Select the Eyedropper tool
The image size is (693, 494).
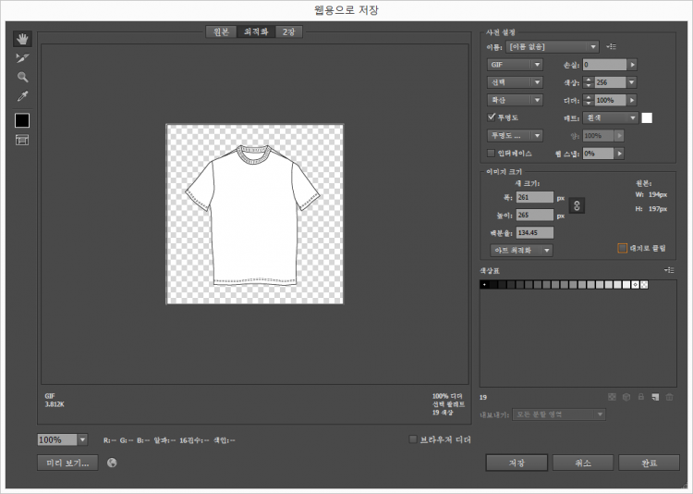[22, 96]
